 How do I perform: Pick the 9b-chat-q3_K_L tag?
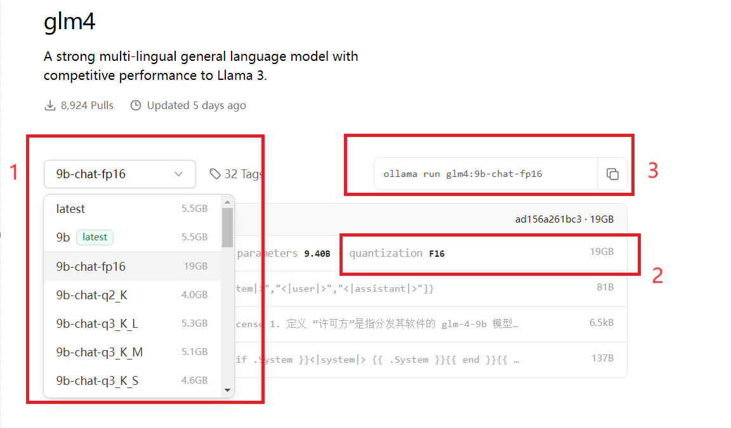click(x=133, y=323)
